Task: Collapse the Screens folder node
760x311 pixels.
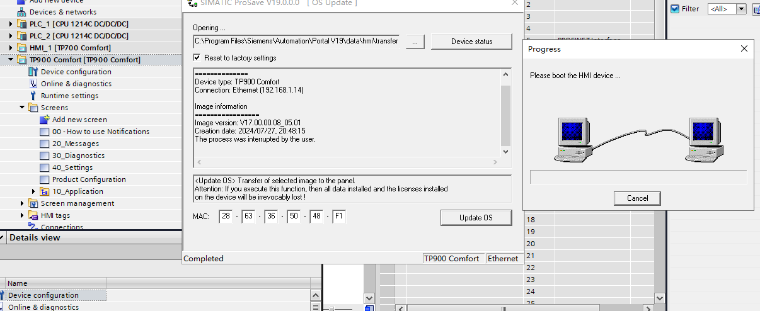Action: tap(22, 108)
